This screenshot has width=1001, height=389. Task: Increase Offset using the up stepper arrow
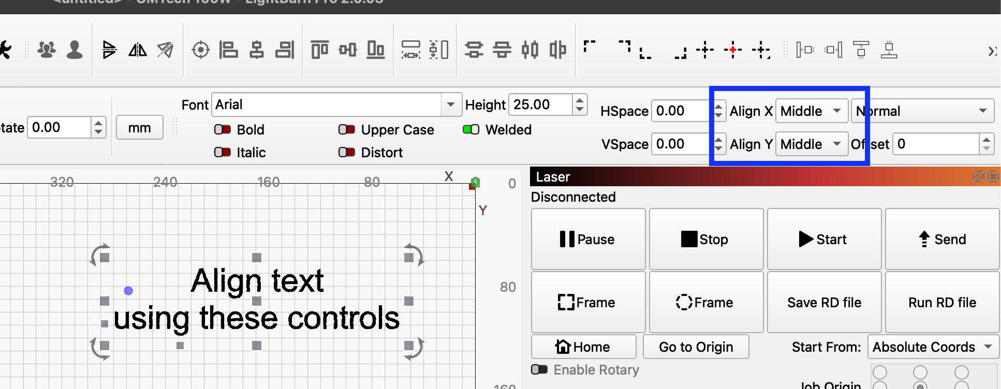[x=987, y=139]
